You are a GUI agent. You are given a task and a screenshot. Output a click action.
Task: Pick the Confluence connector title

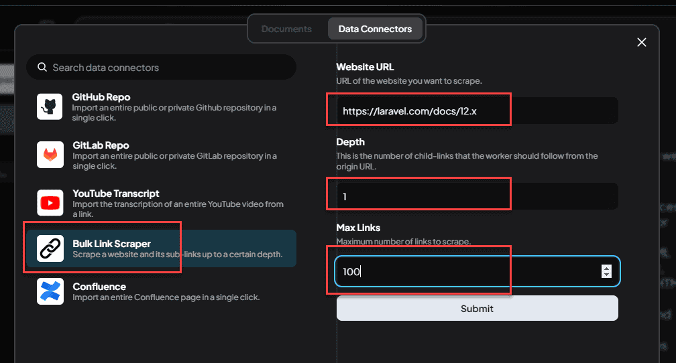[99, 287]
